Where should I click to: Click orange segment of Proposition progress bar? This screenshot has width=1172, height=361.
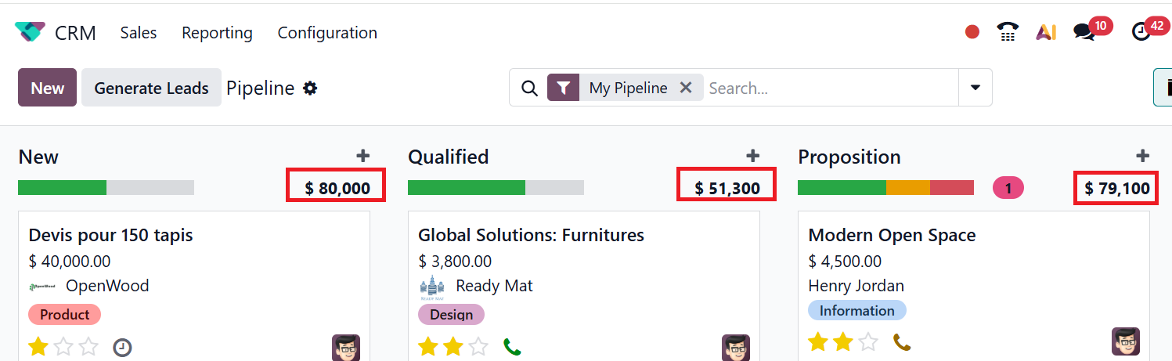(907, 188)
